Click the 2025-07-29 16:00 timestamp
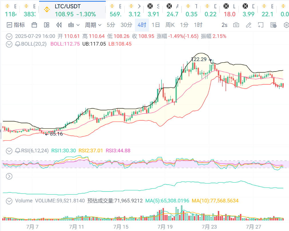This screenshot has width=289, height=231. (35, 36)
